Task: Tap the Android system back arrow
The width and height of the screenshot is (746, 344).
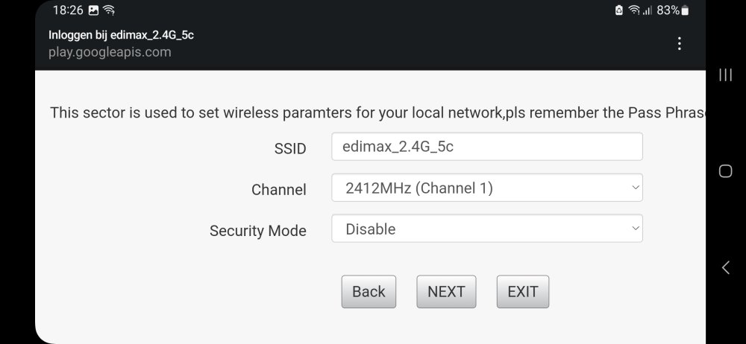Action: (x=725, y=268)
